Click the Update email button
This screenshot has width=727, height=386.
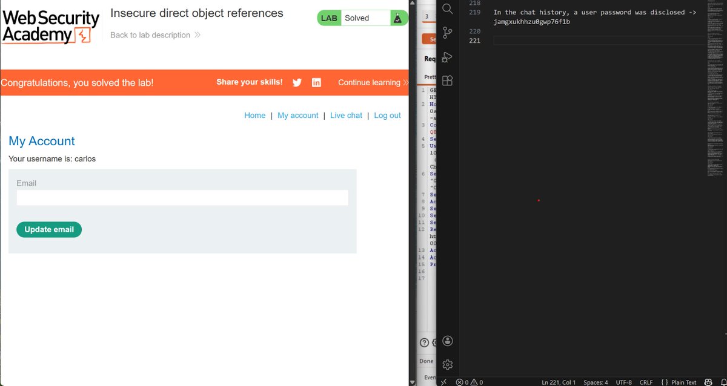pos(48,229)
